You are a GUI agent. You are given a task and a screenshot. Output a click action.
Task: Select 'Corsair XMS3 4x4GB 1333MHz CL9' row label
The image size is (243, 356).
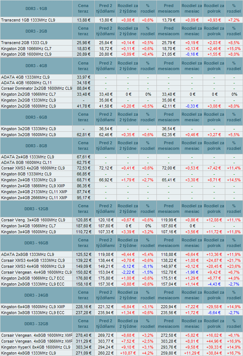coord(33,260)
